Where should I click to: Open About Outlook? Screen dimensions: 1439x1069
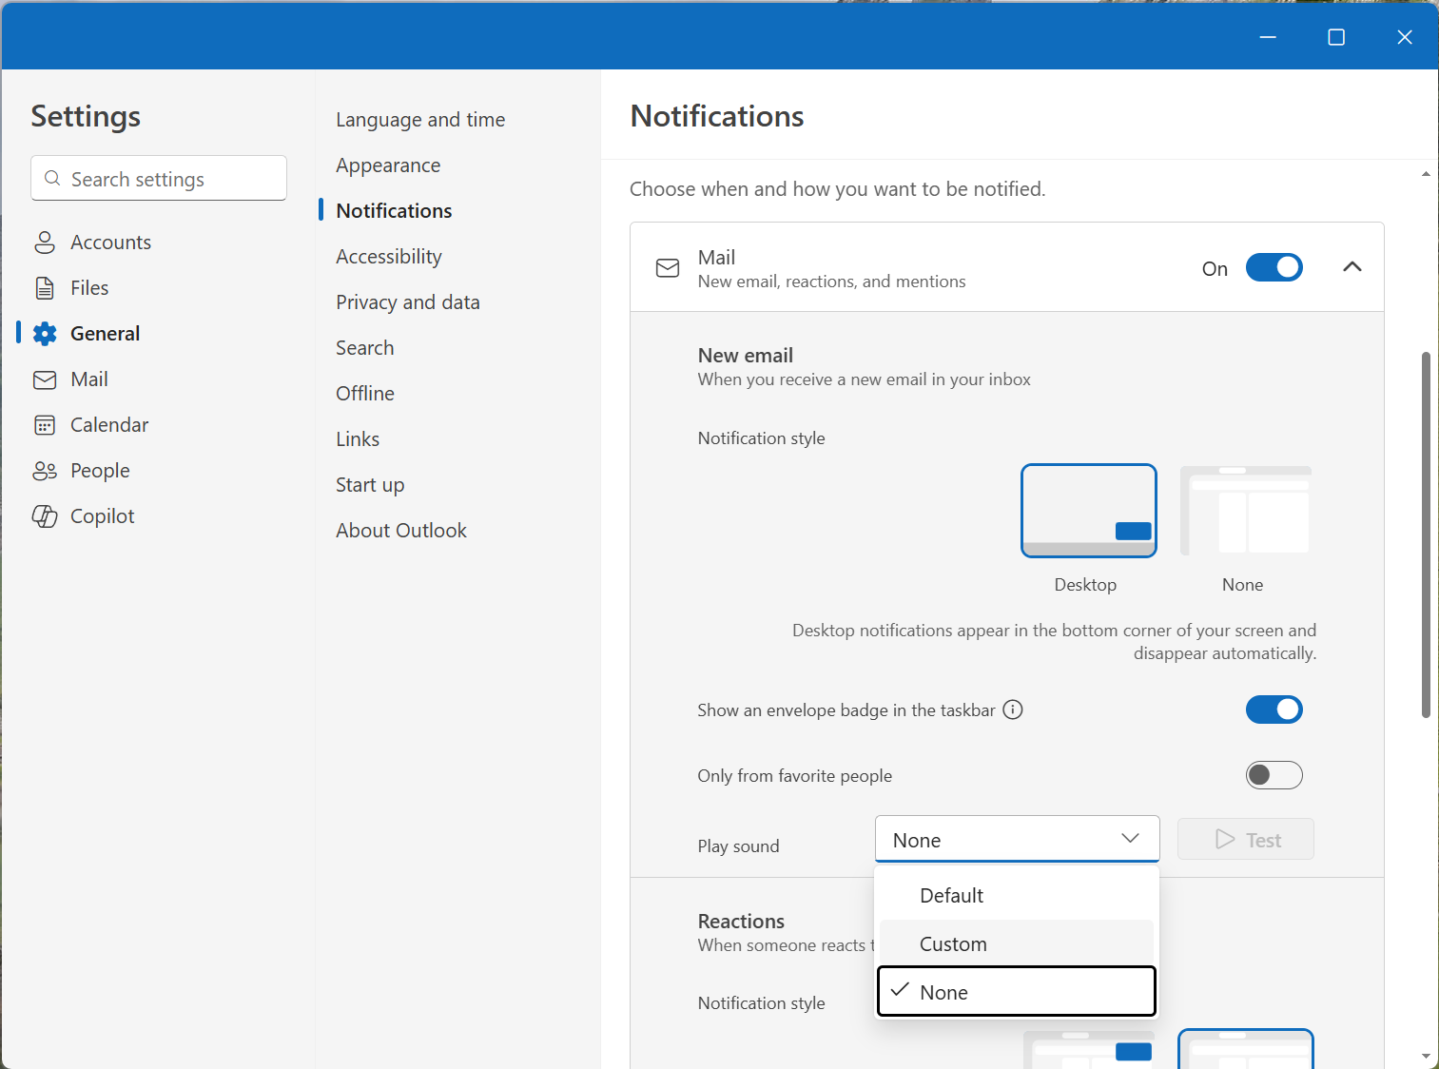pyautogui.click(x=400, y=530)
